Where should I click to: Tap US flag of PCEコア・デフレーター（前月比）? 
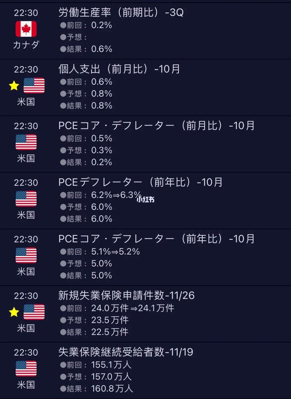tap(26, 142)
